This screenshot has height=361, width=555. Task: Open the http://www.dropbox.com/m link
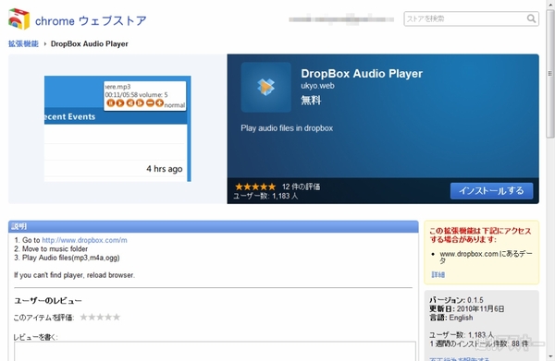click(84, 240)
